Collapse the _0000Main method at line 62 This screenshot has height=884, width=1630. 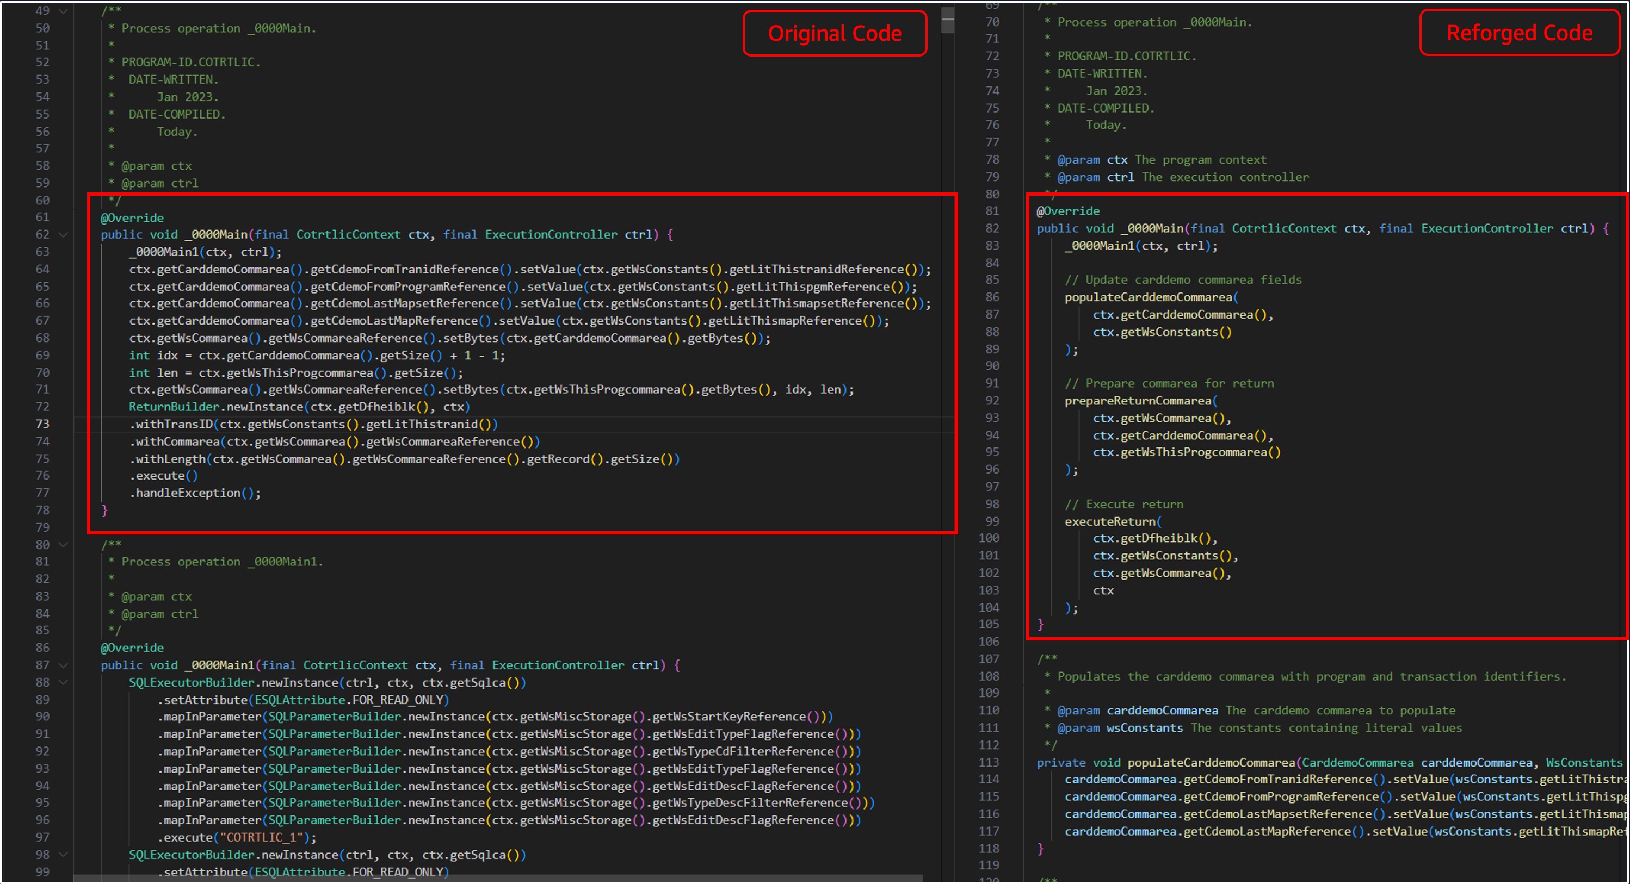click(63, 234)
